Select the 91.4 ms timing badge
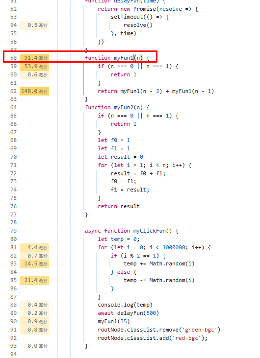Viewport: 260px width, 358px height. click(34, 58)
